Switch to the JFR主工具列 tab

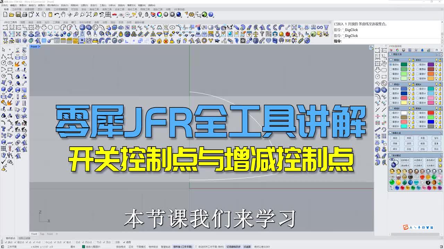[x=10, y=22]
